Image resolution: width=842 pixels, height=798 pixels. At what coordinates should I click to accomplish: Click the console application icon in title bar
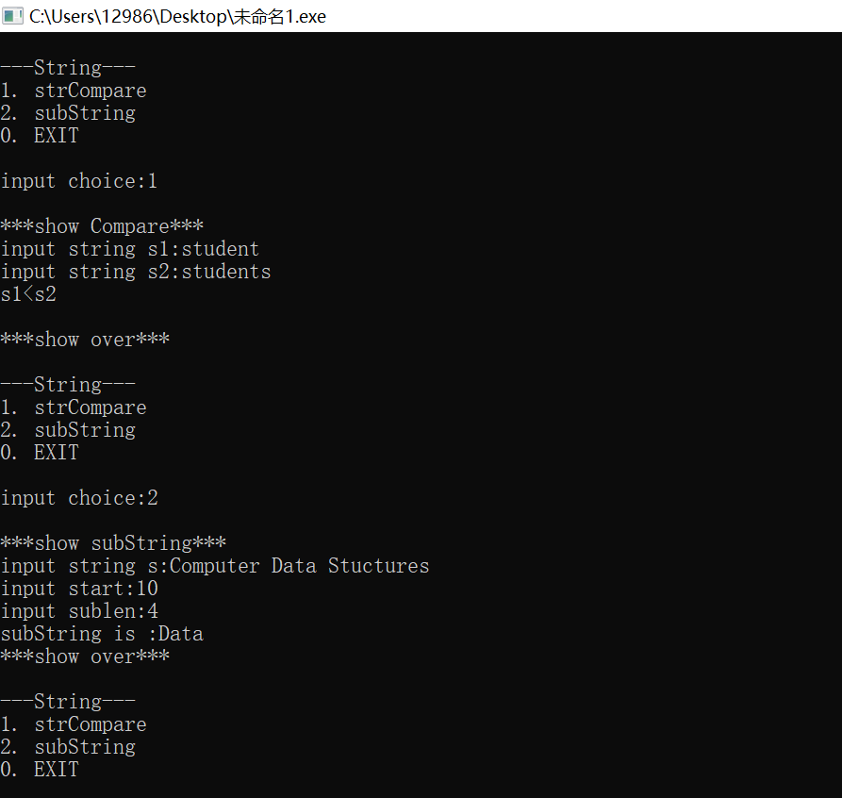(x=13, y=16)
